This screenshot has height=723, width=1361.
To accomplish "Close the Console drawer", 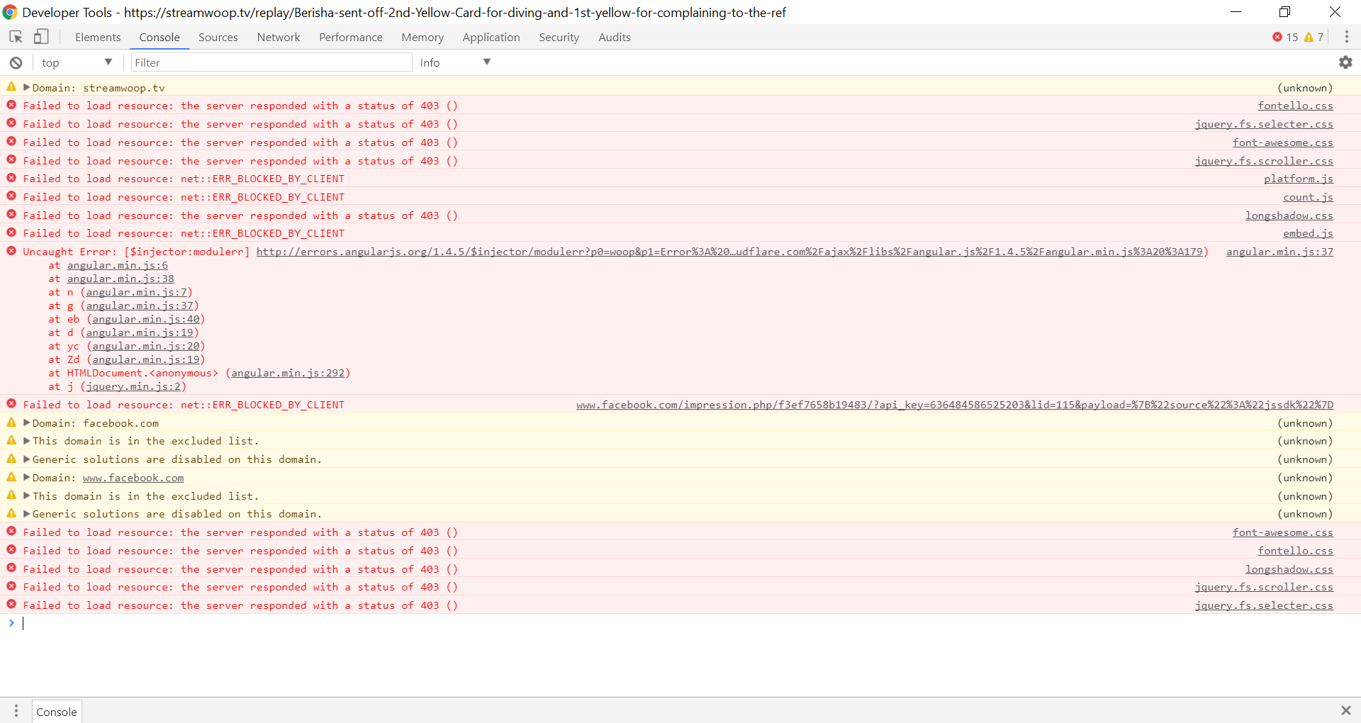I will click(1345, 710).
